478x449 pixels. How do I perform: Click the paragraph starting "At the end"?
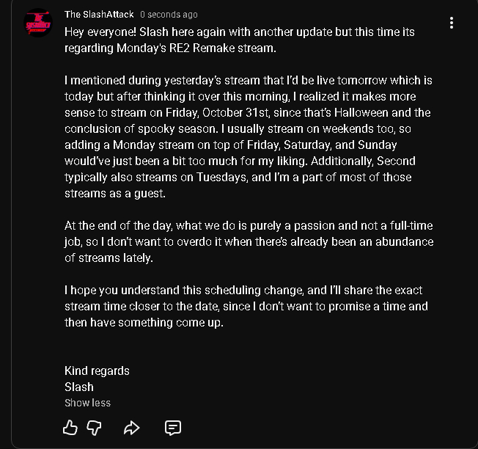[x=249, y=241]
